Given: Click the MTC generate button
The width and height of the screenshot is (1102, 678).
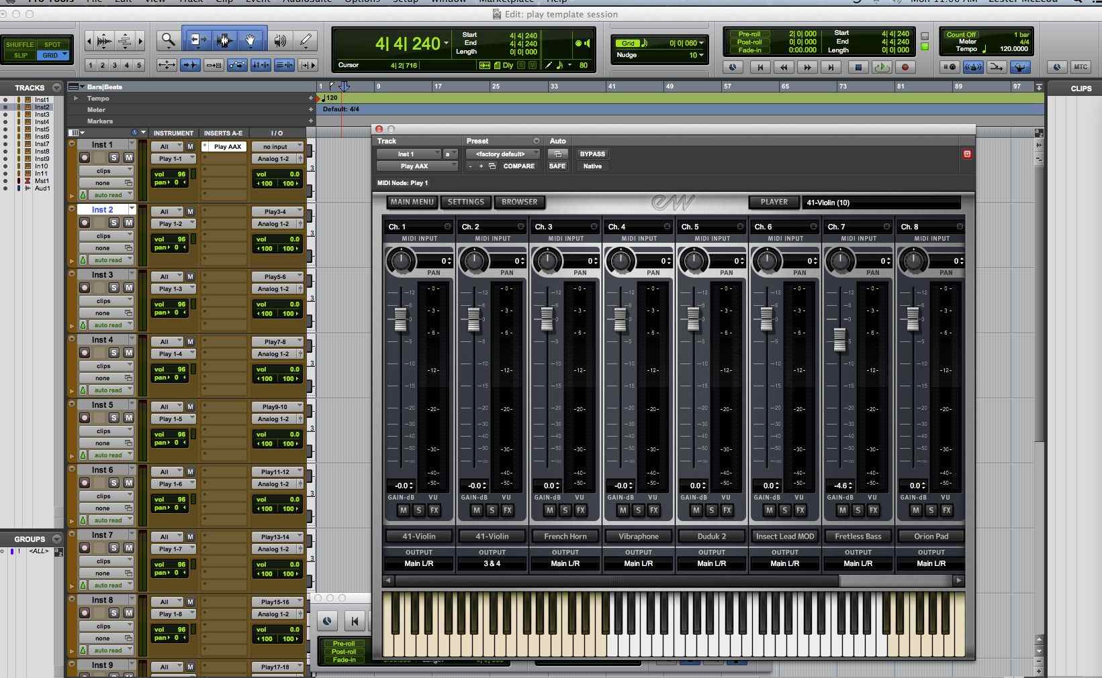Looking at the screenshot, I should click(1081, 67).
